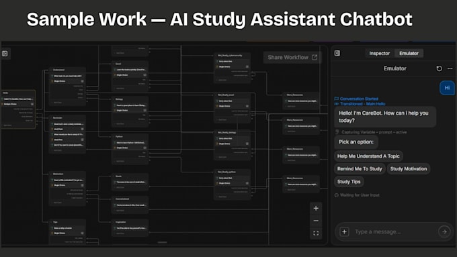Screen dimensions: 457x257
Task: Select the Python node title
Action: [x=119, y=136]
